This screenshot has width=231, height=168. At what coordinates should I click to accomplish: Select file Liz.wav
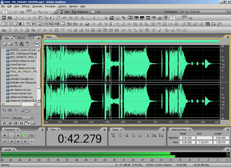tap(14, 75)
